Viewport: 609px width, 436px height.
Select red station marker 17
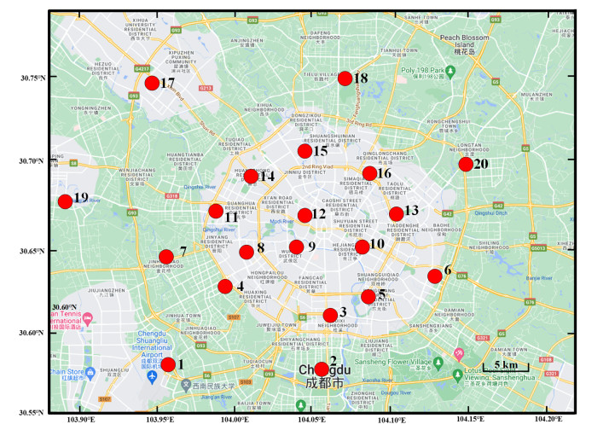coord(152,83)
